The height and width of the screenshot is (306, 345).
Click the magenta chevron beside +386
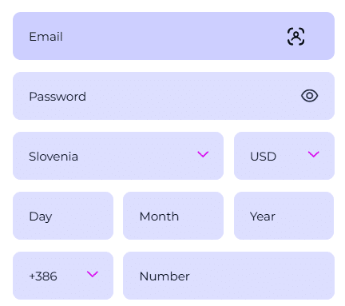(x=93, y=274)
